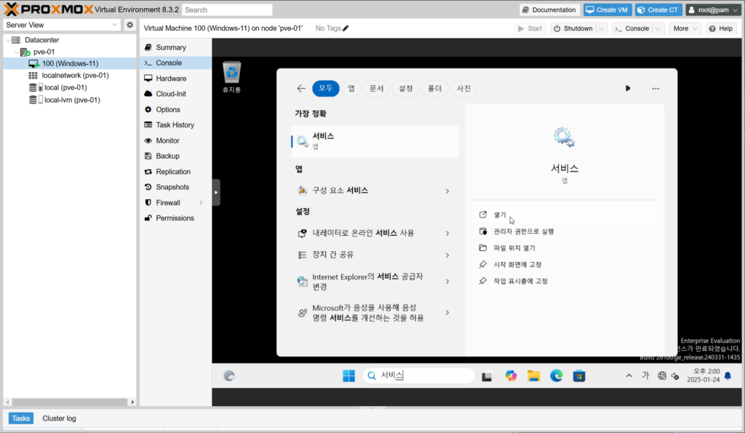
Task: Launch Microsoft Store from the taskbar
Action: [x=579, y=376]
